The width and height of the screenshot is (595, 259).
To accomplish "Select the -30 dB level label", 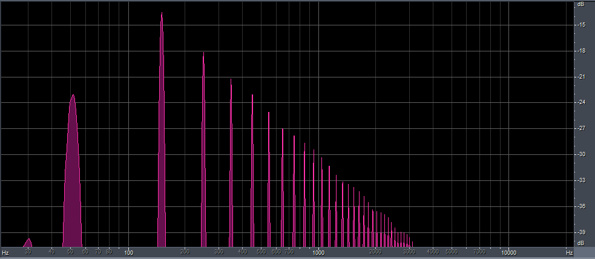I will pos(580,155).
